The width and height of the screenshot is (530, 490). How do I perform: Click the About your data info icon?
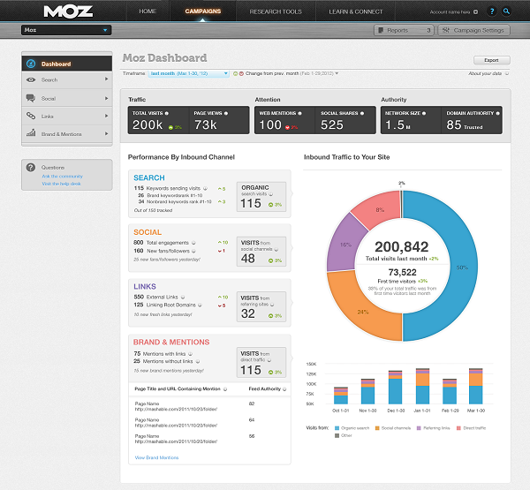pyautogui.click(x=507, y=73)
